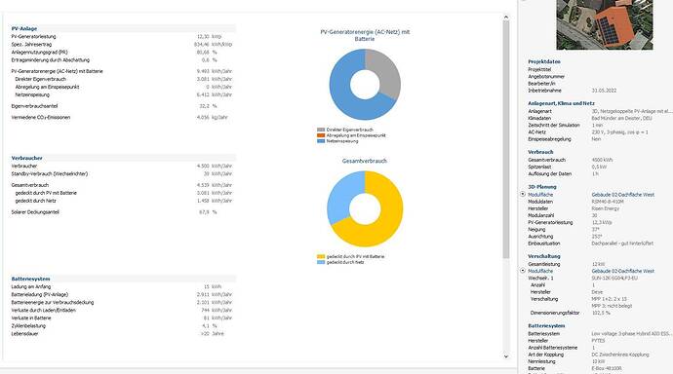Viewport: 673px width, 374px height.
Task: Click the Anlagenart, Klima und Netz heading
Action: pos(561,103)
